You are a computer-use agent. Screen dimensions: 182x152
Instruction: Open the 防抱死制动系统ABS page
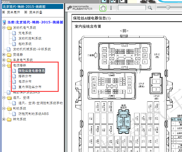click(34, 114)
